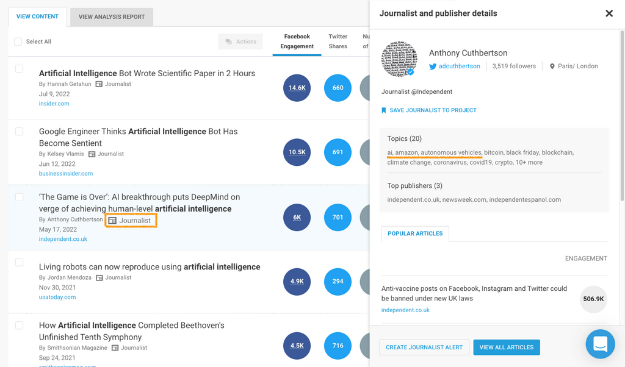625x367 pixels.
Task: Click View All Articles button
Action: click(506, 347)
